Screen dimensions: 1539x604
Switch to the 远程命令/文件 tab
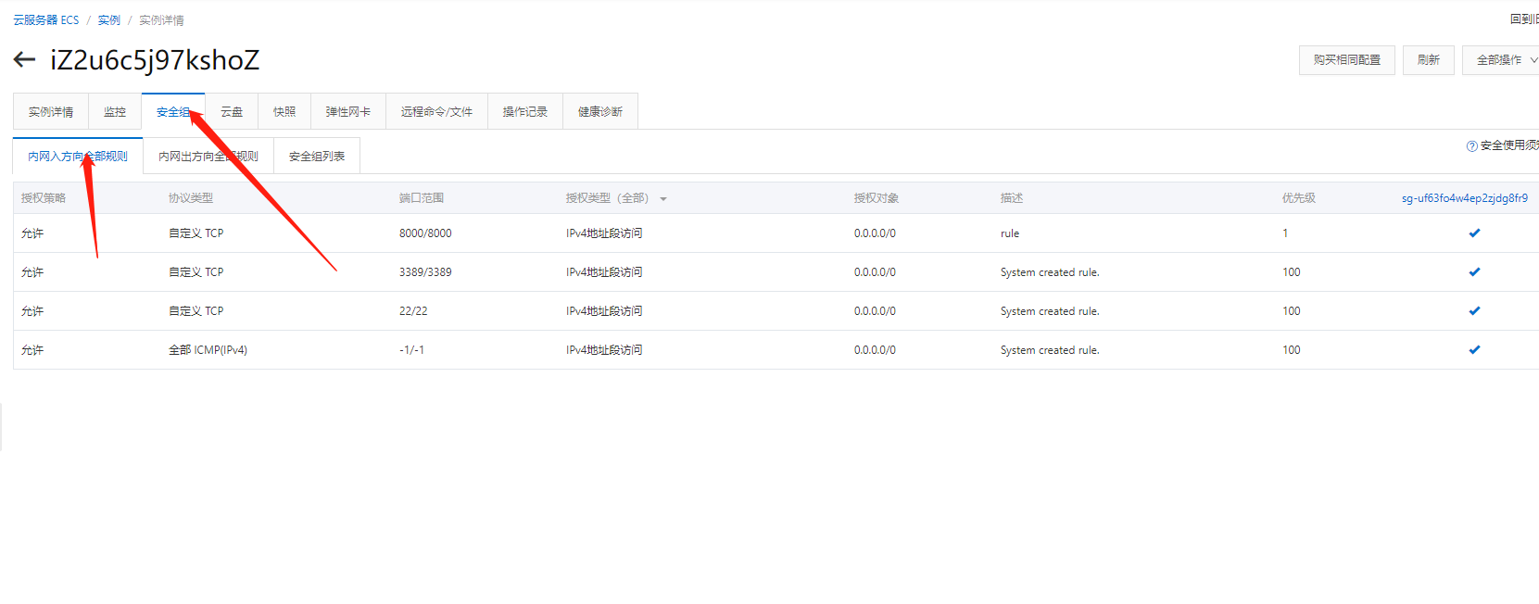[436, 112]
